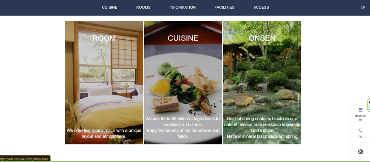The image size is (370, 162).
Task: Click the green widget at right edge
Action: pyautogui.click(x=369, y=105)
